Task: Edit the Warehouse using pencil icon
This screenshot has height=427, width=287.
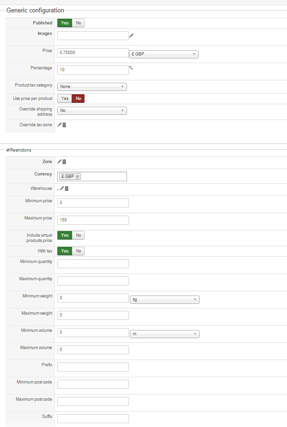Action: [62, 188]
